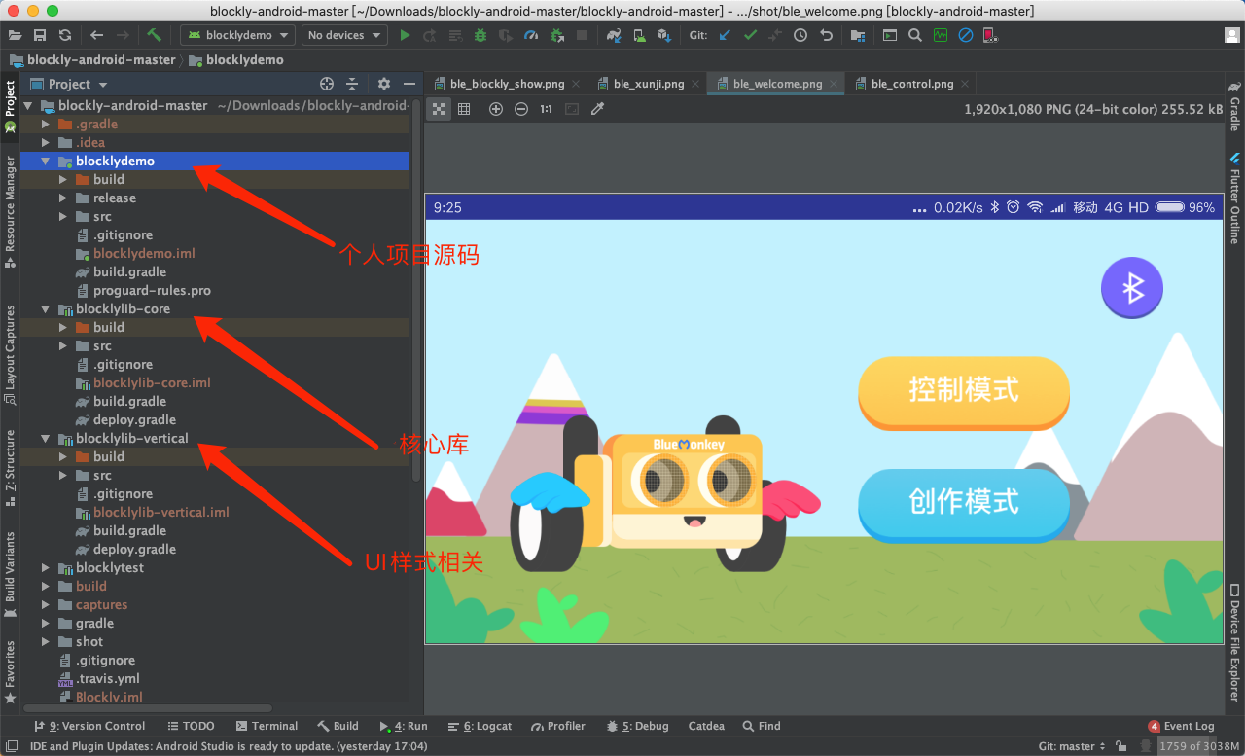The height and width of the screenshot is (756, 1245).
Task: Click the Git: master branch widget
Action: (1071, 746)
